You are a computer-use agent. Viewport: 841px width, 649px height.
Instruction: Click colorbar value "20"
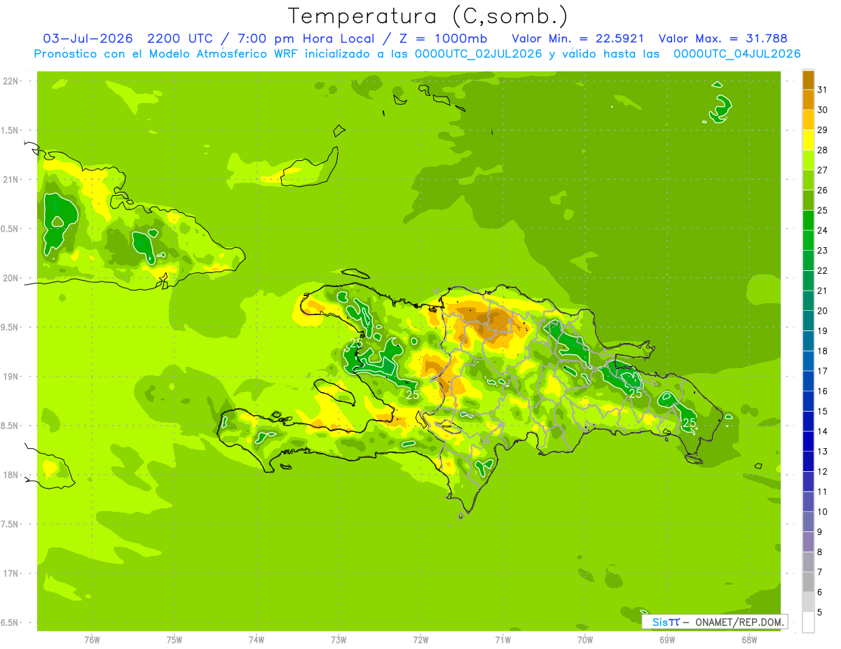coord(823,310)
